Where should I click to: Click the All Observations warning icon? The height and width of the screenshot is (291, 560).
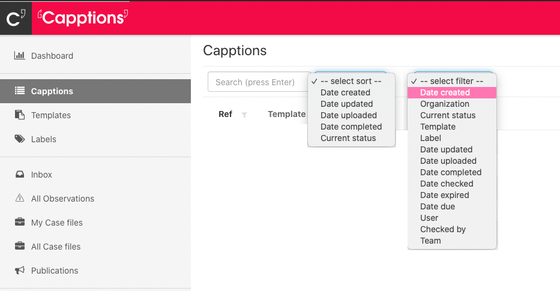pyautogui.click(x=20, y=198)
